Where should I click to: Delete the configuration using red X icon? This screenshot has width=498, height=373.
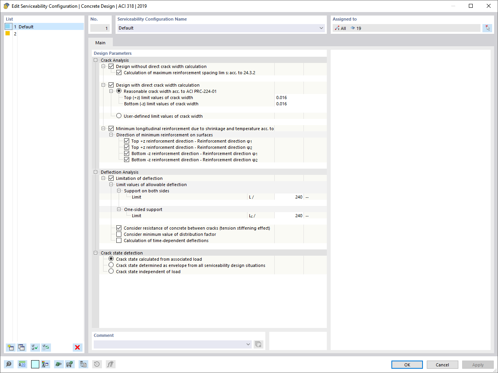click(77, 347)
